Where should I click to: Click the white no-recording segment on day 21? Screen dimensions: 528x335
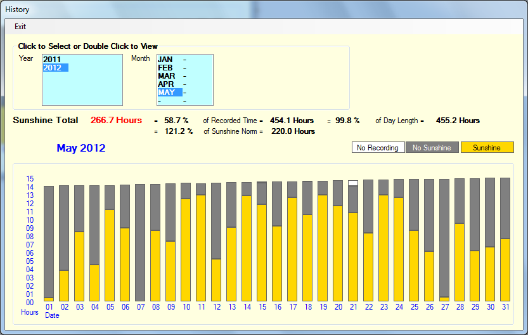tap(353, 183)
